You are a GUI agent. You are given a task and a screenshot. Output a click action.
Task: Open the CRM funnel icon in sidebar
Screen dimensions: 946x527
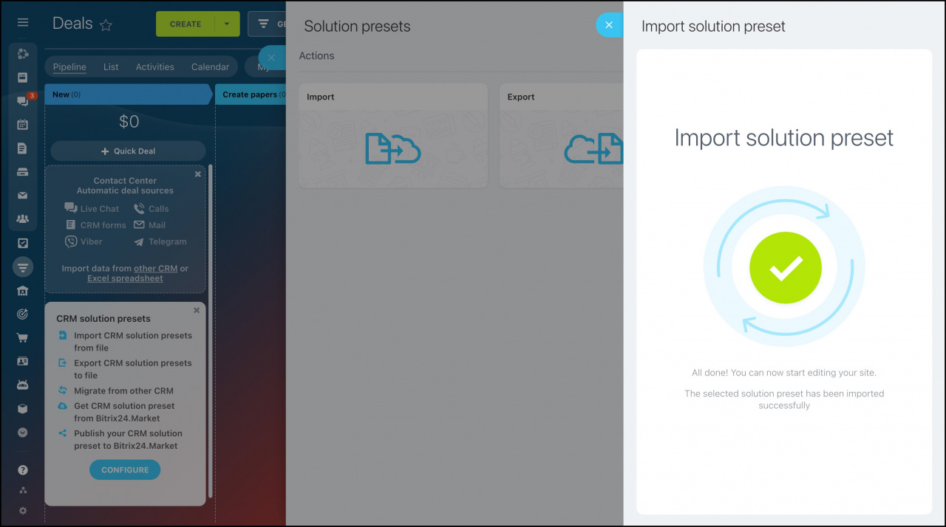pyautogui.click(x=23, y=266)
